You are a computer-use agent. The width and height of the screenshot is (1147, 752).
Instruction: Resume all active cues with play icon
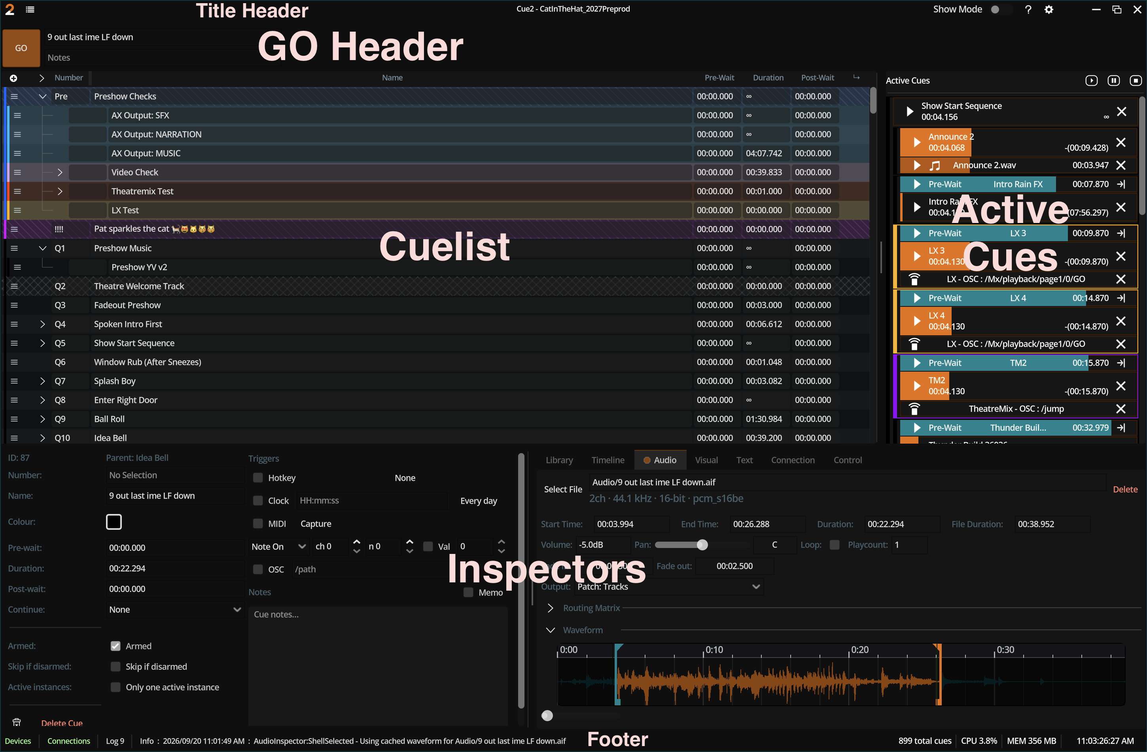click(x=1092, y=80)
